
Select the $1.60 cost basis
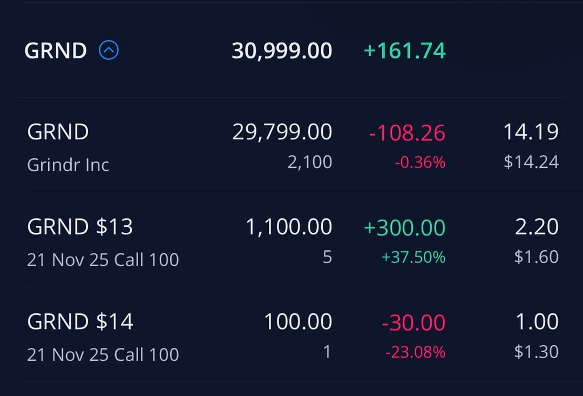[536, 257]
